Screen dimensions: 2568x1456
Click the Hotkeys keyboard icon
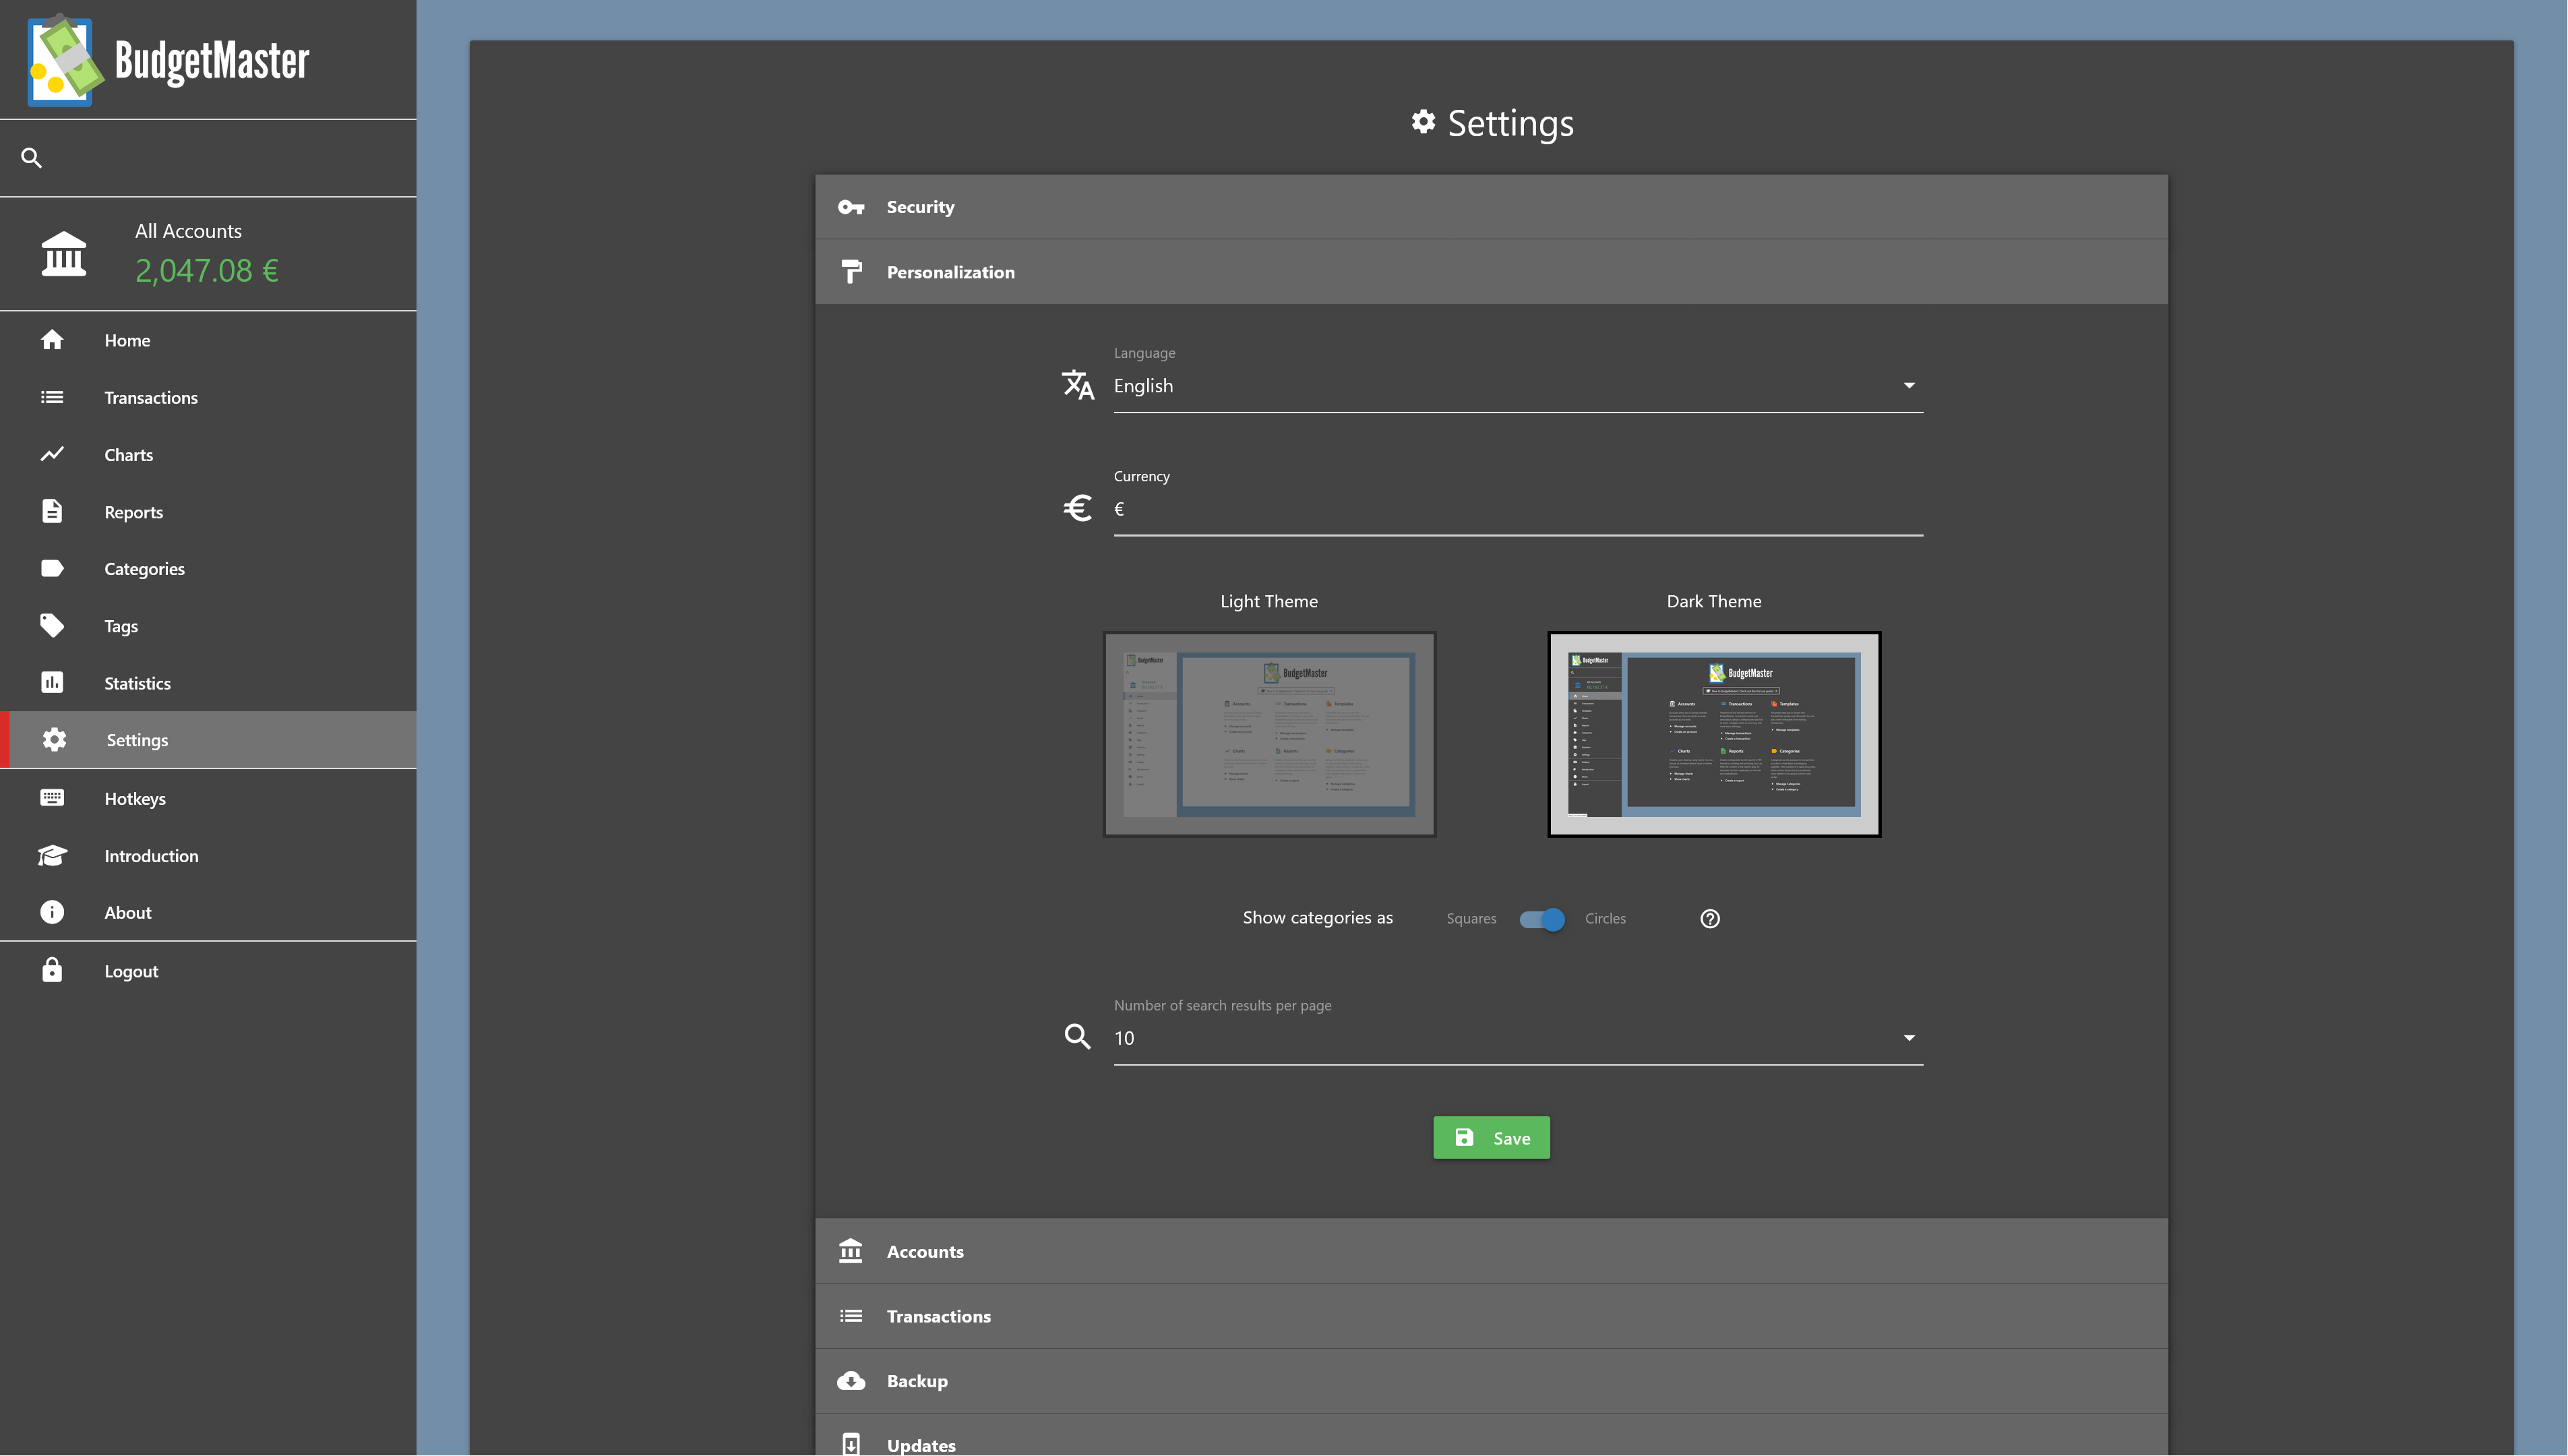pos(52,797)
